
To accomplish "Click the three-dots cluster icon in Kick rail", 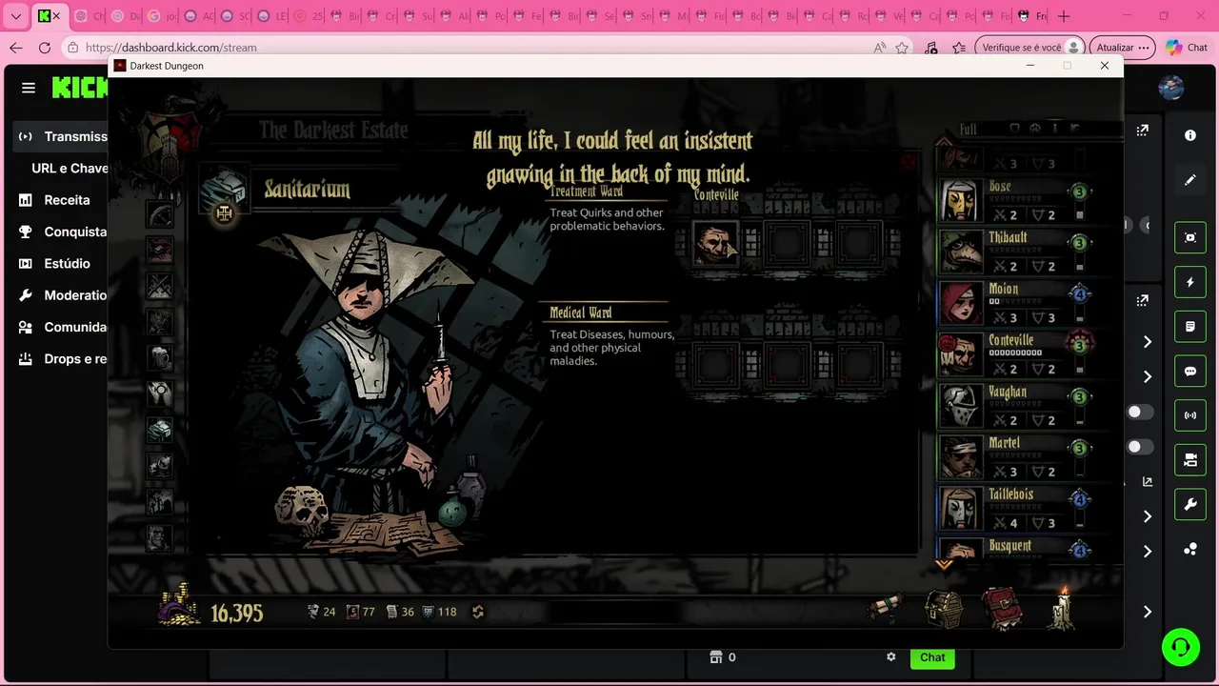I will click(x=1190, y=550).
